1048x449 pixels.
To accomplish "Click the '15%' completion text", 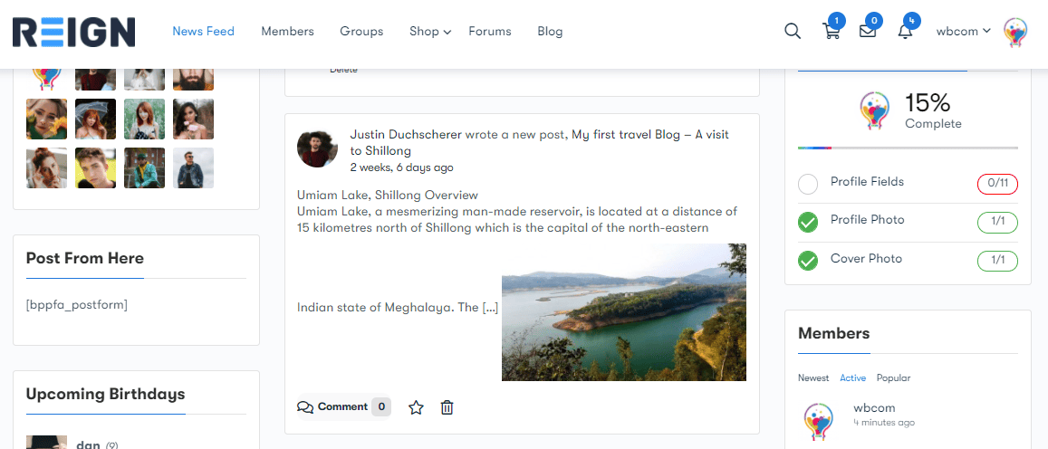I will [x=927, y=103].
